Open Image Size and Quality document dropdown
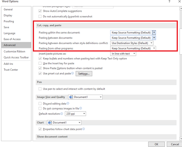The image size is (182, 147). (x=85, y=97)
